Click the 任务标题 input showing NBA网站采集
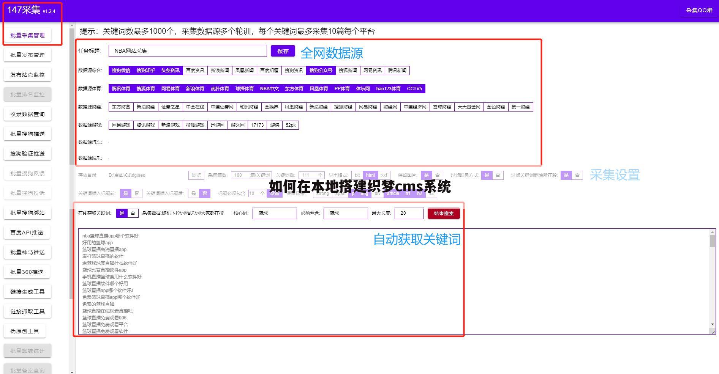Screen dimensions: 719x374 [x=187, y=50]
